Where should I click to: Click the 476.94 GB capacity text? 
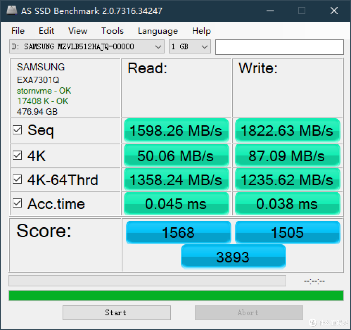coord(37,112)
